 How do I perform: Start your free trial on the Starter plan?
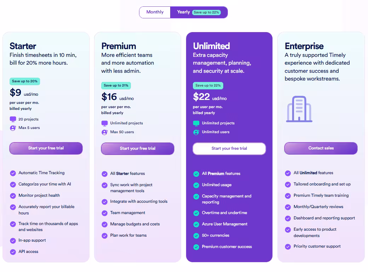[46, 148]
